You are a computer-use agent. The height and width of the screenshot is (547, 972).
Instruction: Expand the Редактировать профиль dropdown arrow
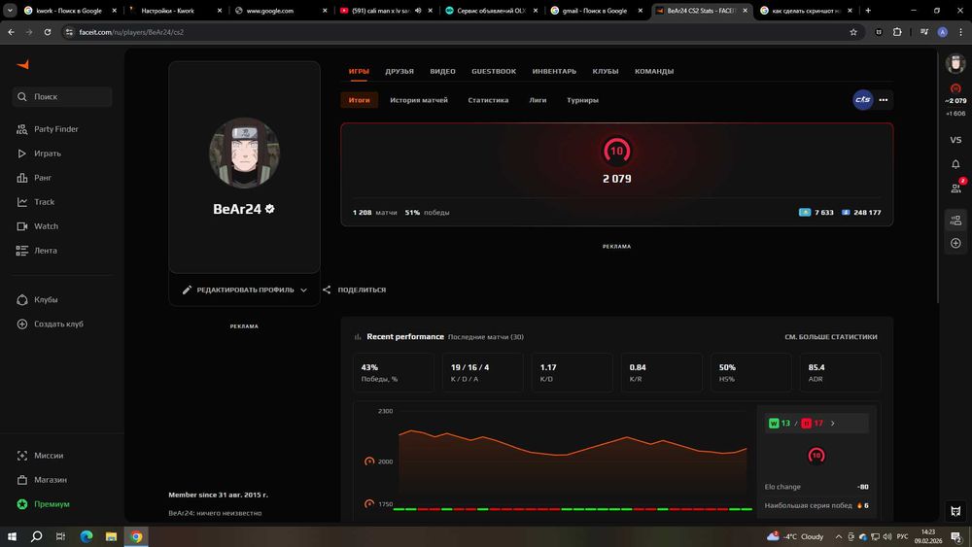click(303, 290)
